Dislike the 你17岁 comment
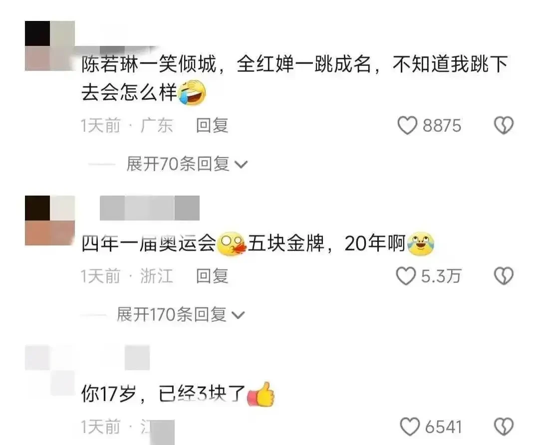The image size is (539, 445). click(x=504, y=427)
